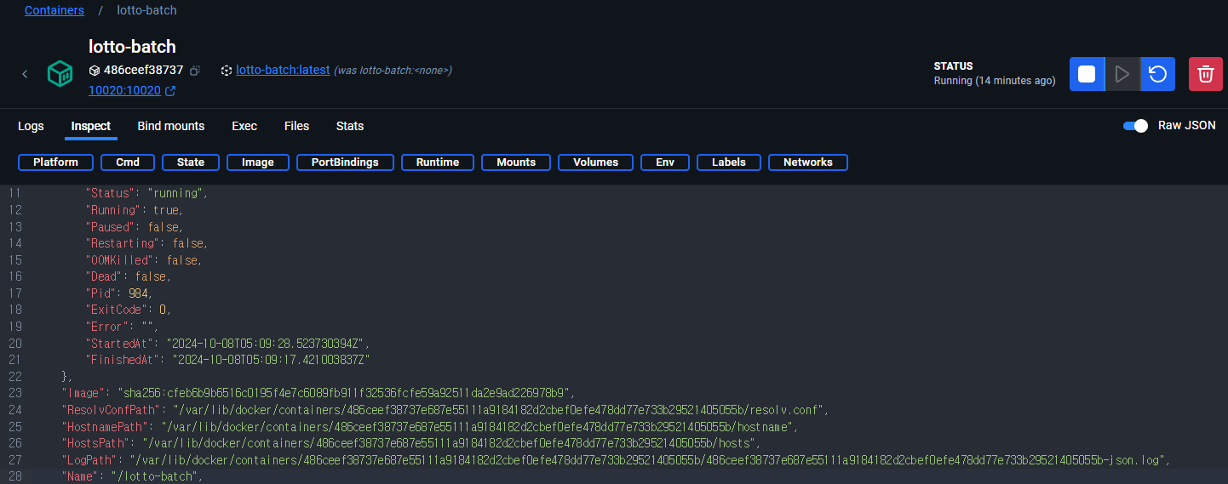Jump to the State section
Screen dimensions: 1228x484
pyautogui.click(x=191, y=162)
